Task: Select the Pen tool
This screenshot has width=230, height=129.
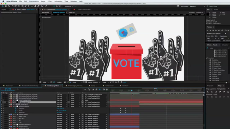Action: click(x=26, y=6)
